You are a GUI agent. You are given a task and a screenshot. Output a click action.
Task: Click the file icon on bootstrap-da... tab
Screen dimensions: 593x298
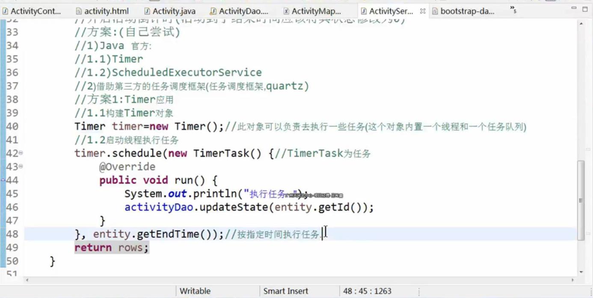point(435,12)
